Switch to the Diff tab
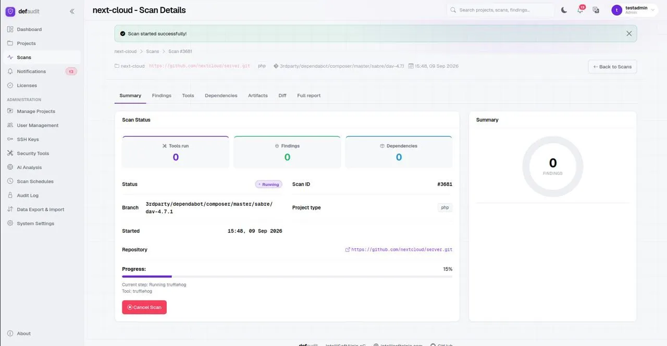Viewport: 667px width, 346px height. (282, 95)
